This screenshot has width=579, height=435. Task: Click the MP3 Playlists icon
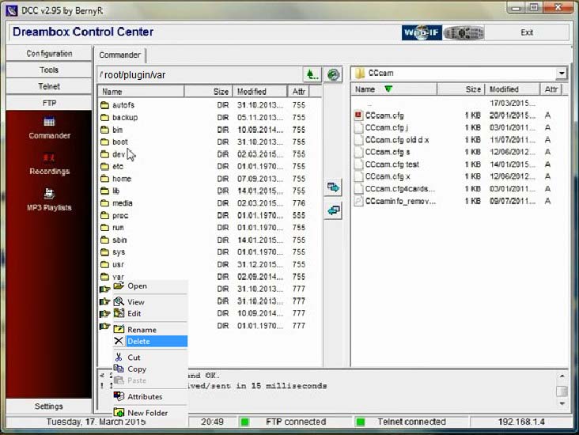tap(49, 194)
